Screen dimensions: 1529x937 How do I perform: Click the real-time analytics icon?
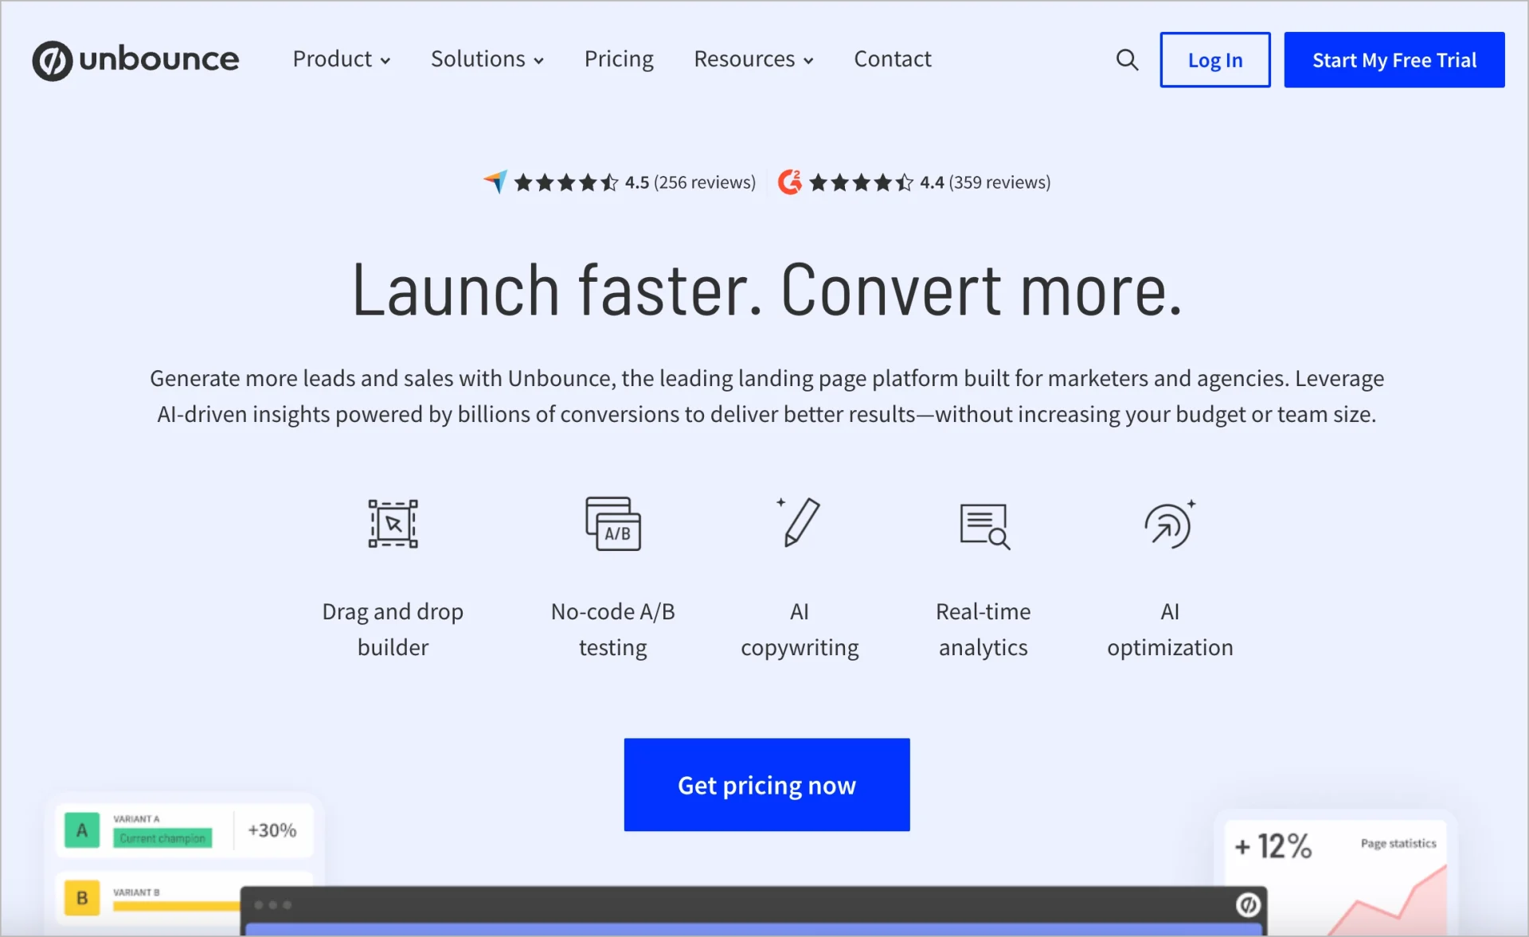pyautogui.click(x=984, y=525)
